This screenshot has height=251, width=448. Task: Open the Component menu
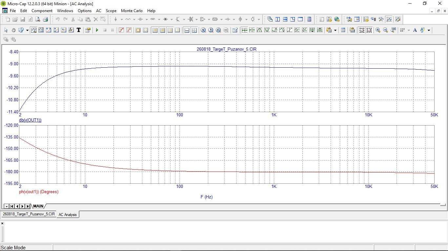pyautogui.click(x=42, y=11)
